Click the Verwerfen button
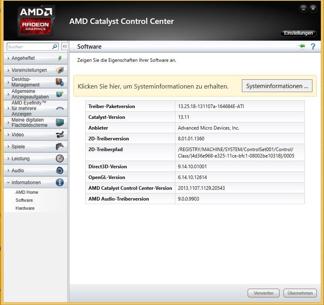 pos(263,293)
